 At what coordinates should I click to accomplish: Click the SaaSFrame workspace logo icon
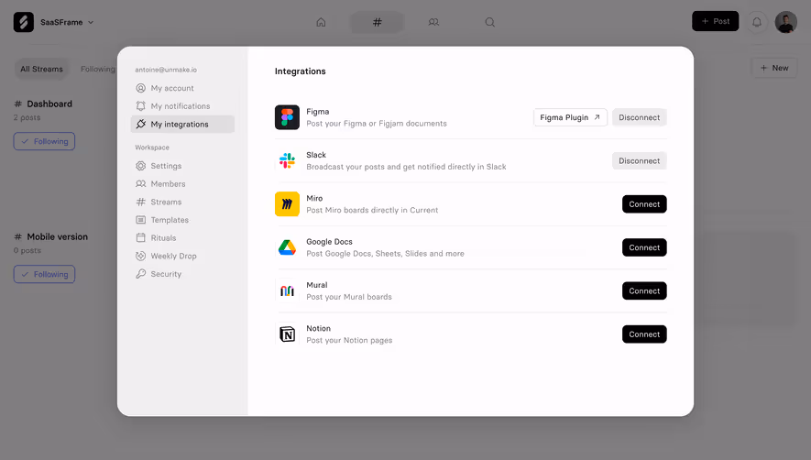point(23,22)
